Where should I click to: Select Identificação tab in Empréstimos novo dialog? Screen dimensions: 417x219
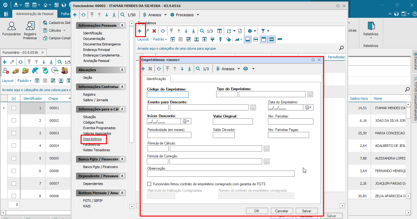[x=156, y=79]
